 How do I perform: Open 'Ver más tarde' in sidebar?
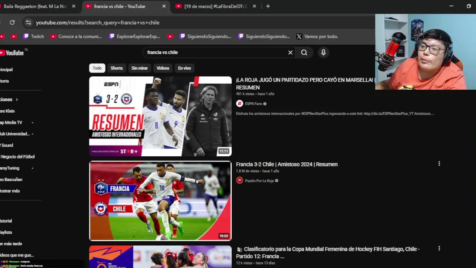coord(11,244)
